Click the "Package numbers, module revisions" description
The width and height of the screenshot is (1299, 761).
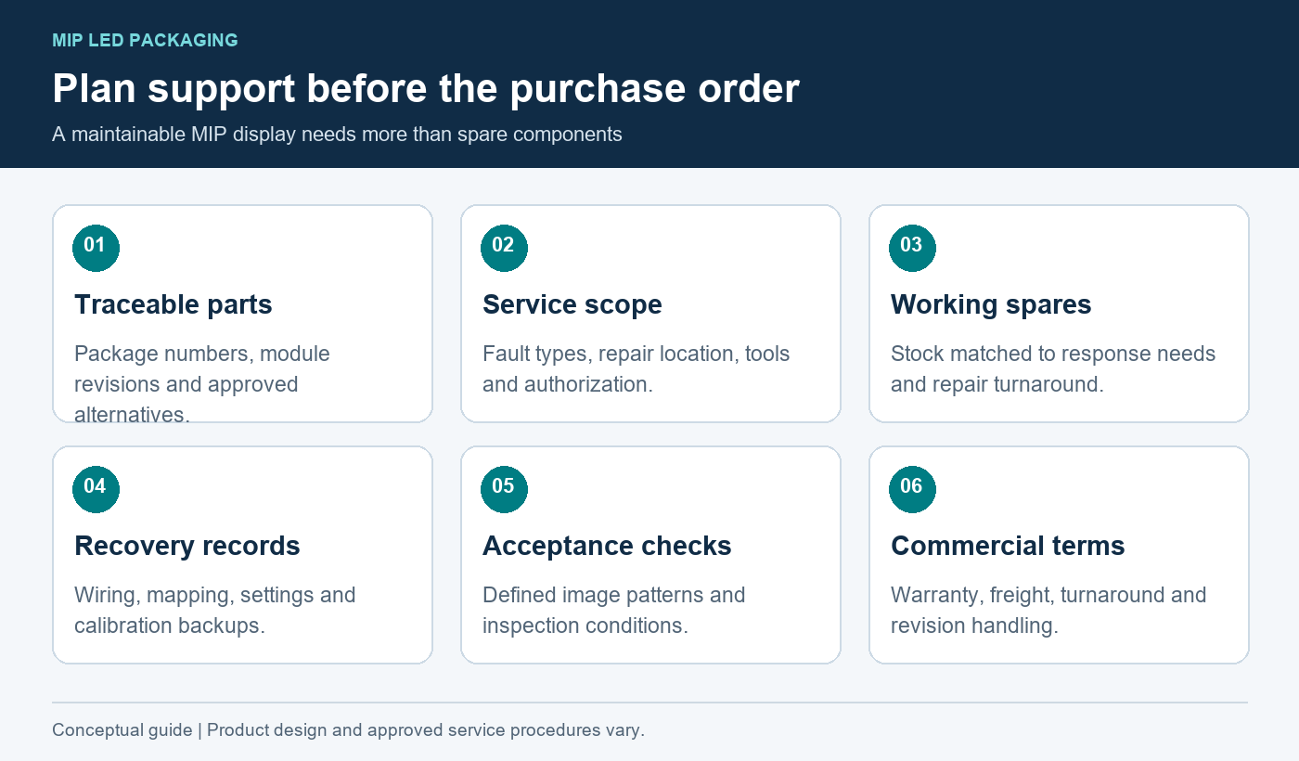202,384
